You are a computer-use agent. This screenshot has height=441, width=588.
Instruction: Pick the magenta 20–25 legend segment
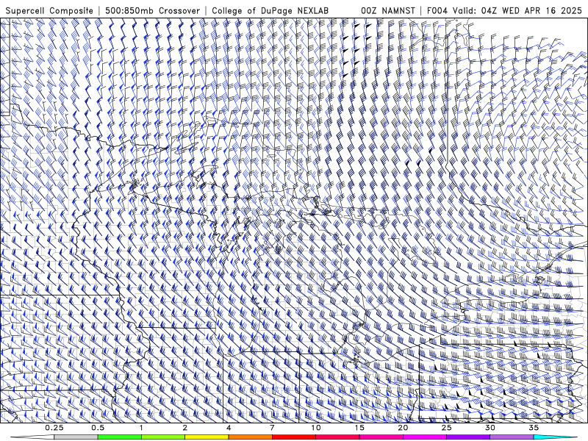click(x=425, y=437)
